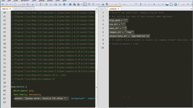
Task: Click the left editor scrollbar up arrow
Action: point(96,12)
